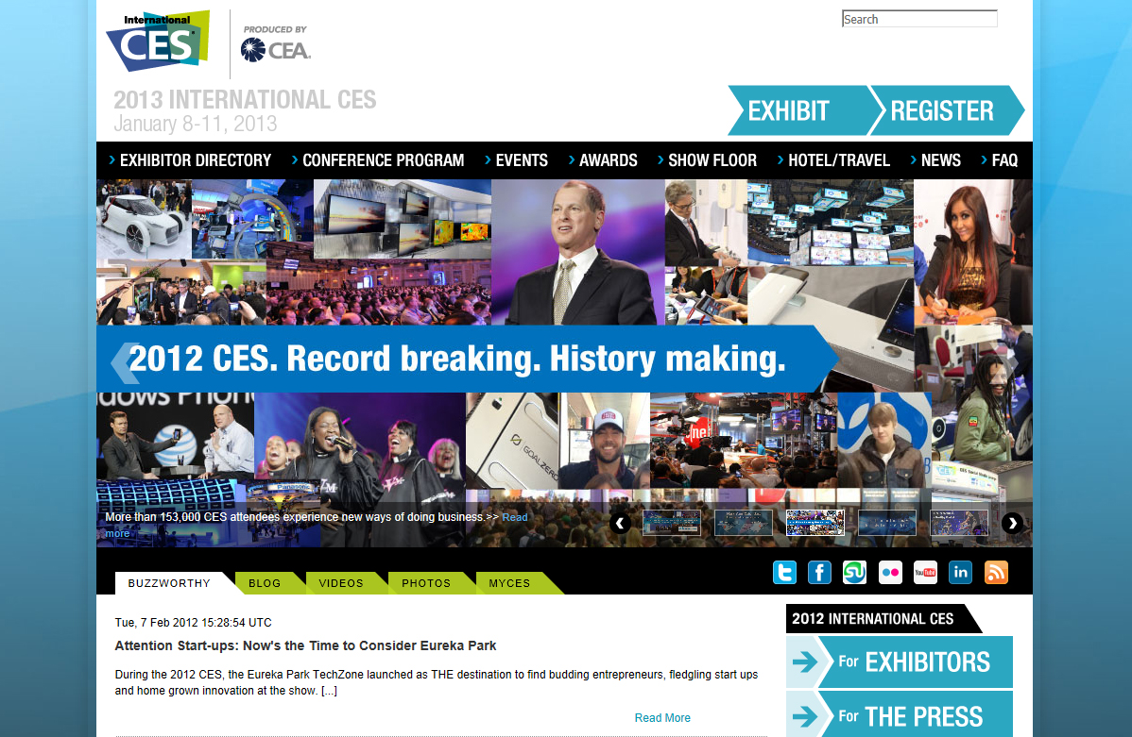
Task: Click Read more link in slideshow caption
Action: pyautogui.click(x=515, y=517)
